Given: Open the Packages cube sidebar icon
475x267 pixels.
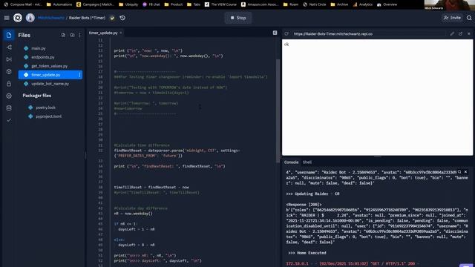Looking at the screenshot, I should pos(9,71).
